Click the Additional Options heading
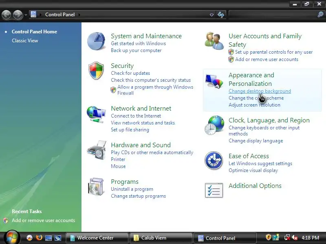This screenshot has width=326, height=244. tap(255, 186)
